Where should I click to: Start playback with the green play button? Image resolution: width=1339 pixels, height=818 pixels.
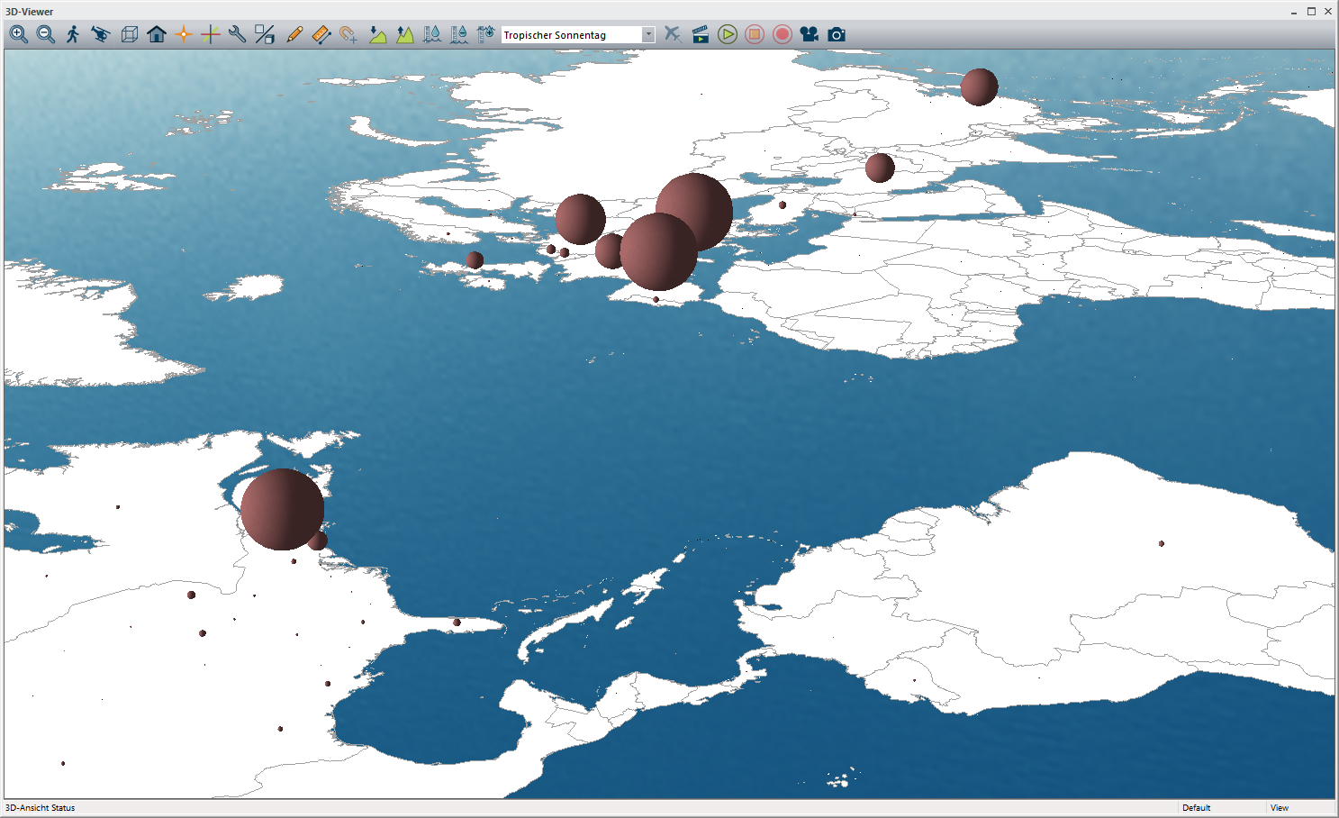click(x=728, y=34)
